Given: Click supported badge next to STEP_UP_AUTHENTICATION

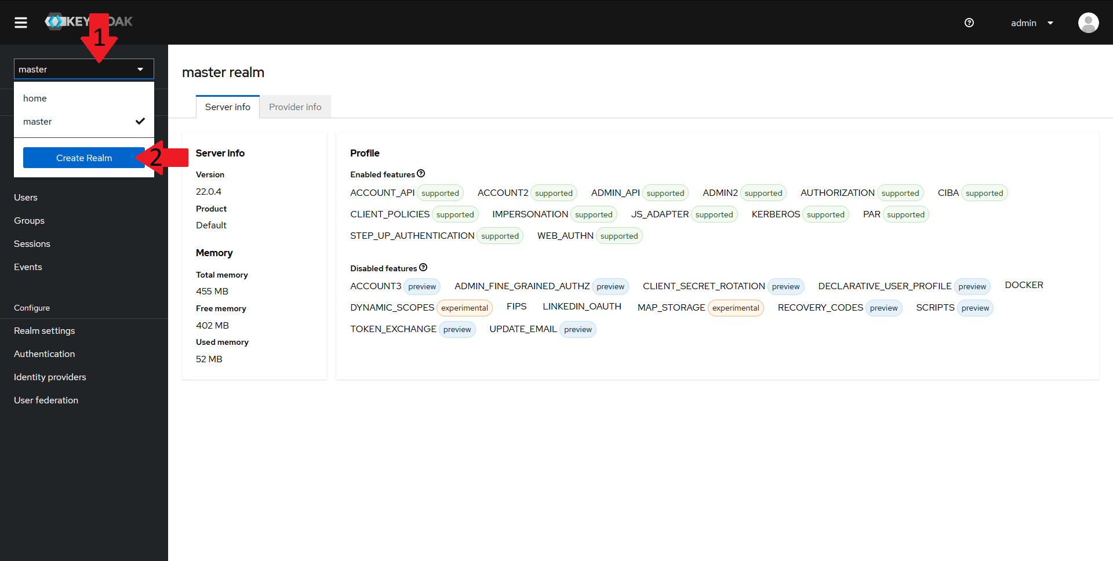Looking at the screenshot, I should 500,236.
